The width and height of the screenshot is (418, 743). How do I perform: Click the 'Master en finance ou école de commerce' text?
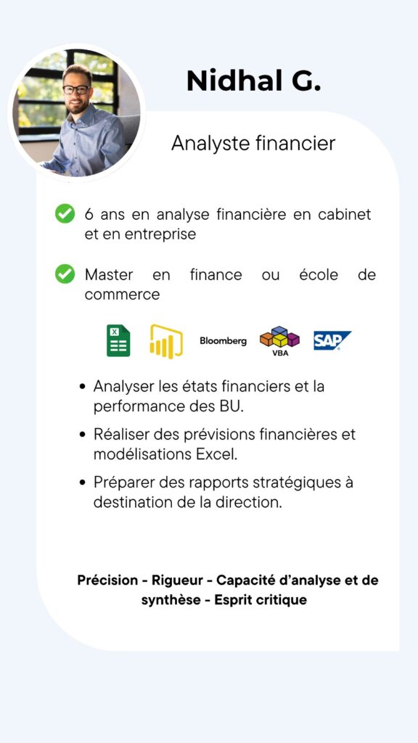(230, 284)
